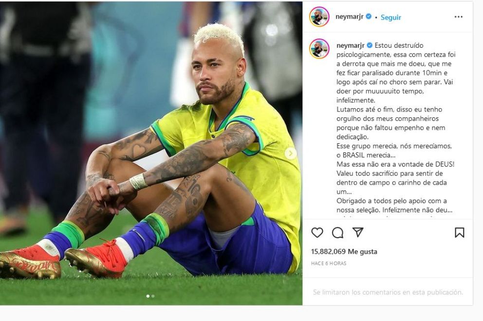This screenshot has height=321, width=483.
Task: Open comments with the speech bubble icon
Action: [337, 232]
